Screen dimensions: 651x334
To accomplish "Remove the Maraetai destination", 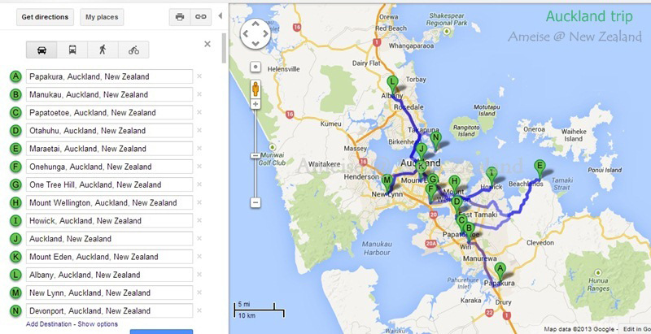I will pos(199,149).
